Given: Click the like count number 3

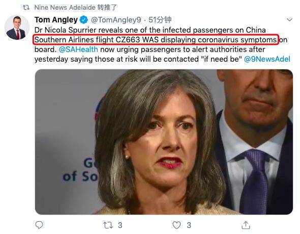Looking at the screenshot, I should pyautogui.click(x=189, y=225).
